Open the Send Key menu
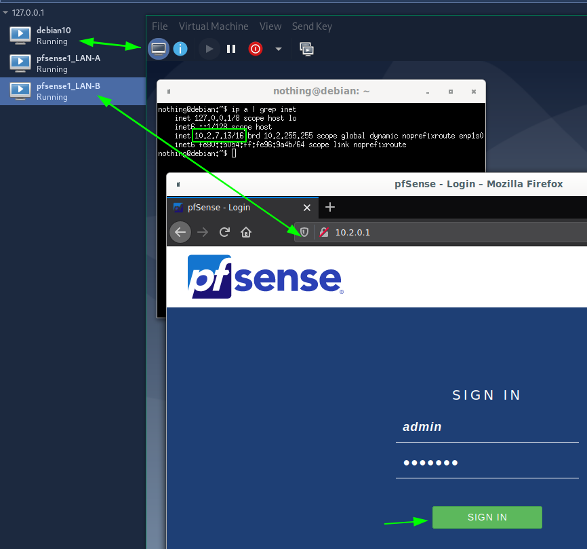This screenshot has width=587, height=549. click(x=312, y=26)
